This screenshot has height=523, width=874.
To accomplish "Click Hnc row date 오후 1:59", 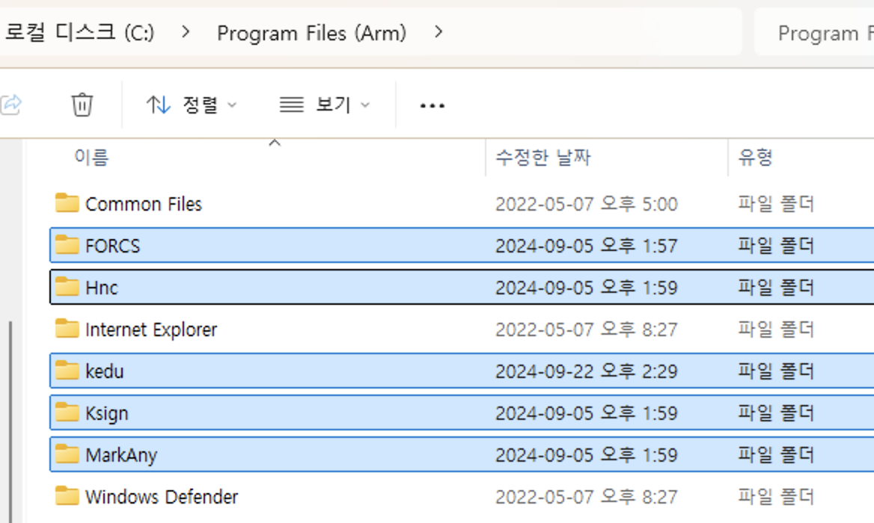I will (587, 288).
